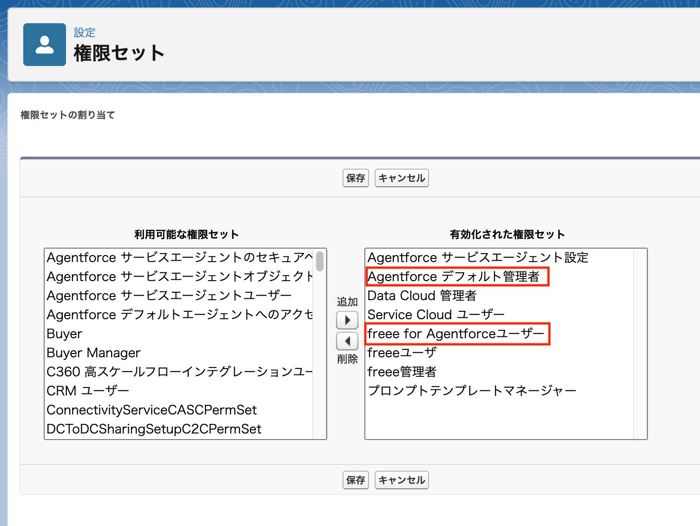Viewport: 700px width, 526px height.
Task: Click the bottom 保存 button
Action: [356, 480]
